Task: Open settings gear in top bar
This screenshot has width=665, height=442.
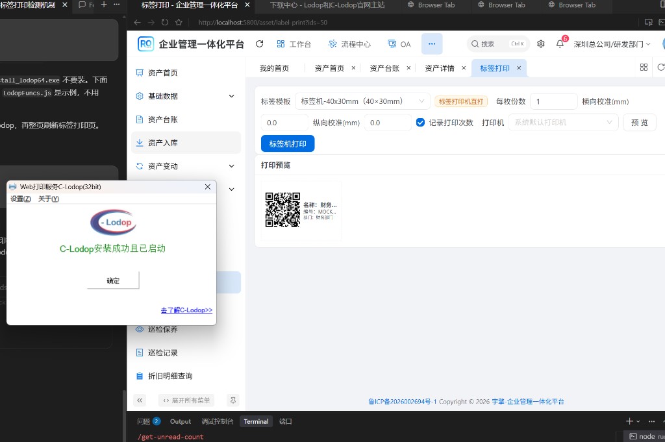Action: click(541, 43)
